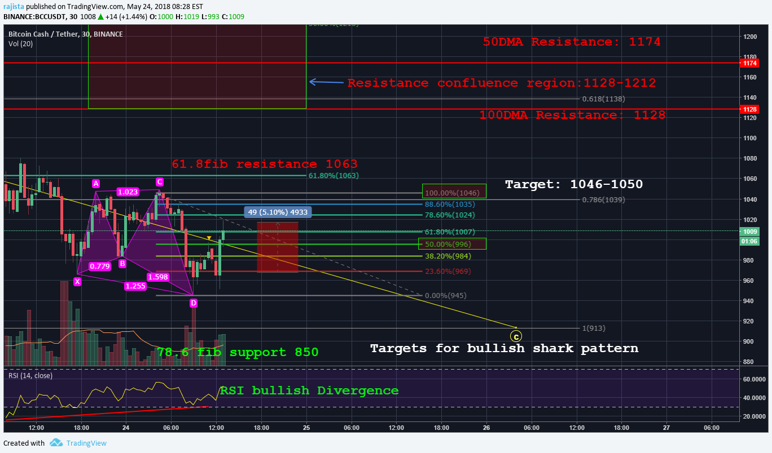Click the 900 price axis label
The width and height of the screenshot is (772, 453).
coord(748,341)
